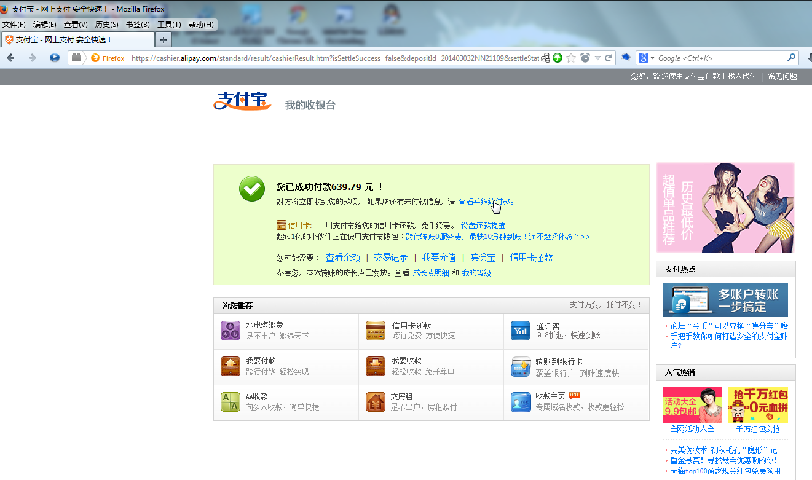The width and height of the screenshot is (812, 480).
Task: Click the search magnifier icon in Google box
Action: (792, 58)
